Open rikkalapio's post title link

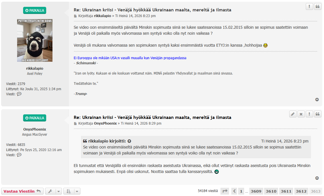[153, 10]
